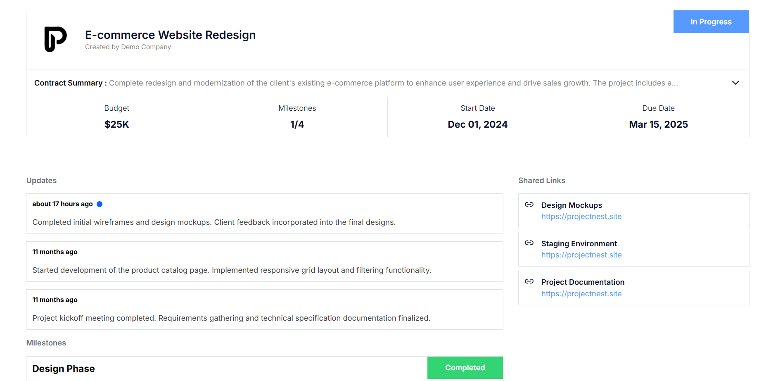The image size is (778, 381).
Task: Click link icon beside Design Mockups
Action: 529,205
